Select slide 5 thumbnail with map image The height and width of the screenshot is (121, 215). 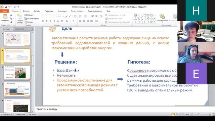click(17, 73)
